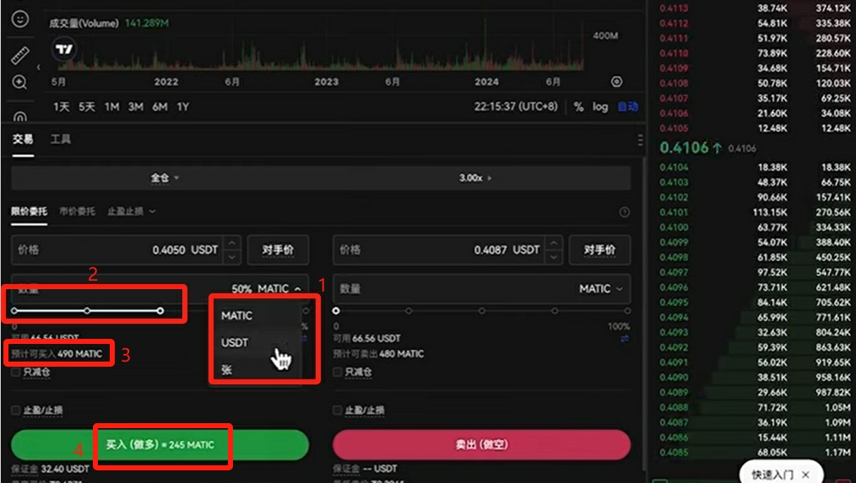Click the help circle icon beside order types
The image size is (856, 483).
(625, 212)
